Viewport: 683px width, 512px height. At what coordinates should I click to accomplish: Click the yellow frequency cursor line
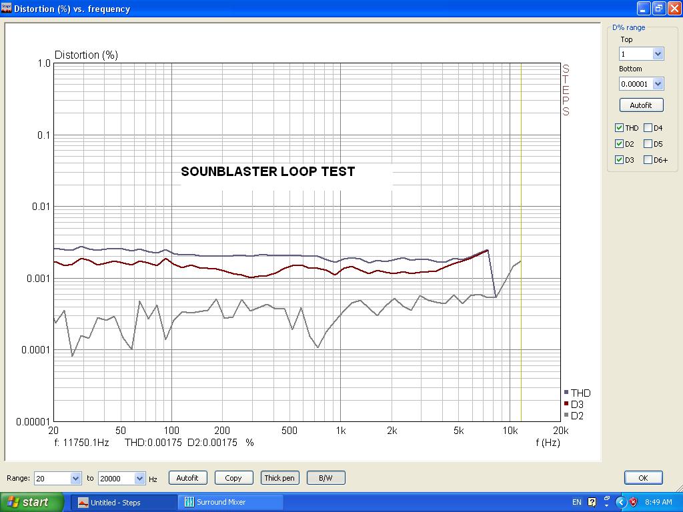tap(521, 242)
